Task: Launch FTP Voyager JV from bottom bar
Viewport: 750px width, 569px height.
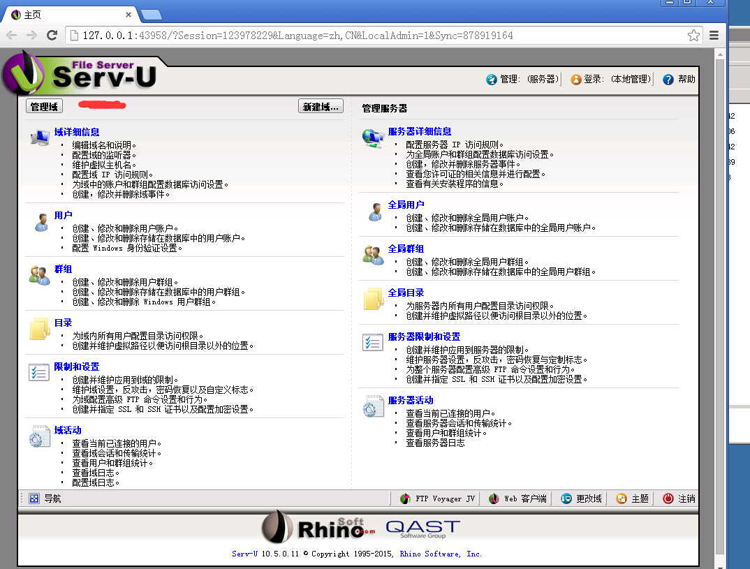Action: coord(437,498)
